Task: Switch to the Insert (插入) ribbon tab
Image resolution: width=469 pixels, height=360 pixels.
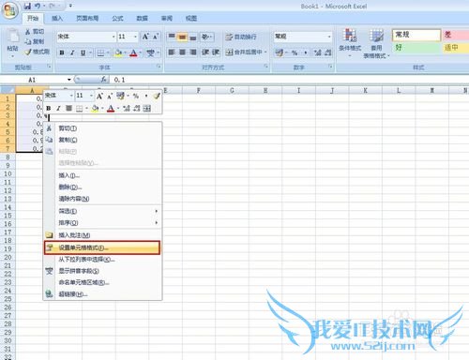Action: click(57, 19)
